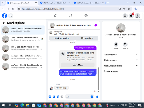Click the chat scroll down arrow
Viewport: 144px width, 108px height.
coord(98,92)
